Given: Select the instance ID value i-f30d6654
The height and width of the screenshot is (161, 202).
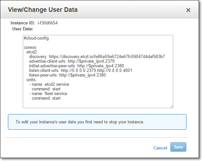Looking at the screenshot, I should click(48, 23).
